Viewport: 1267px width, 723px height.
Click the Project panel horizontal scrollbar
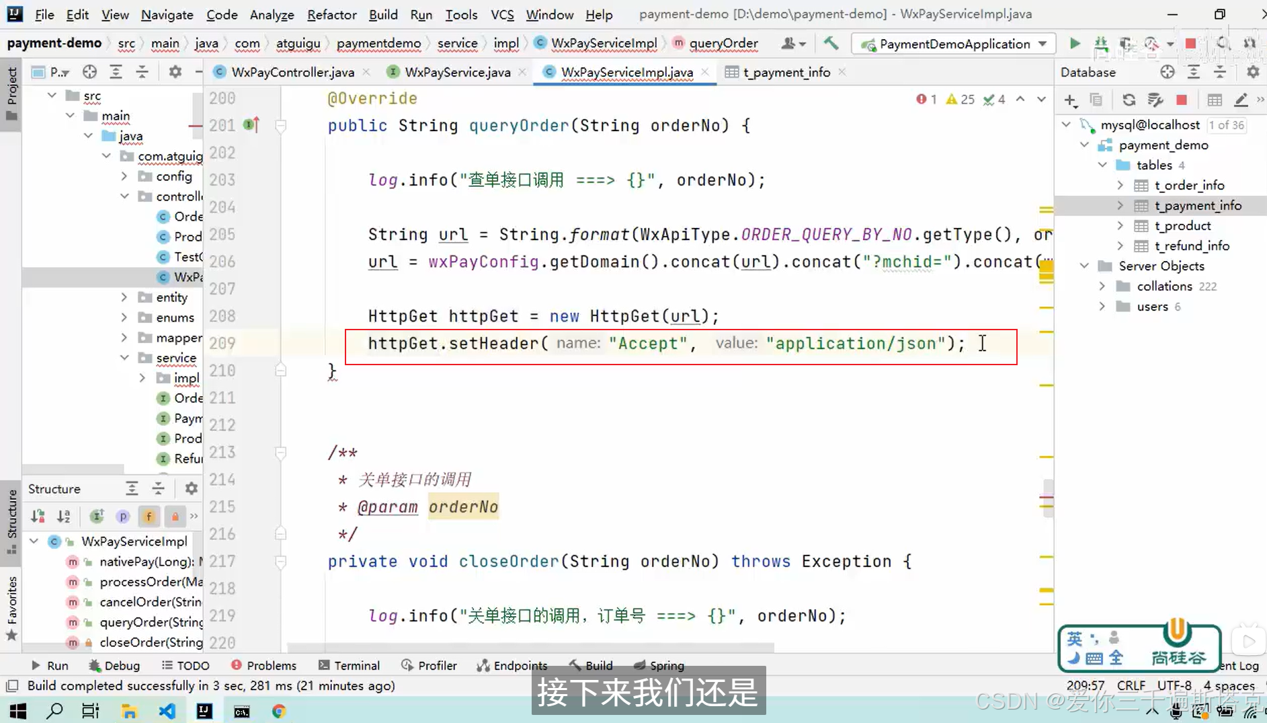tap(74, 468)
